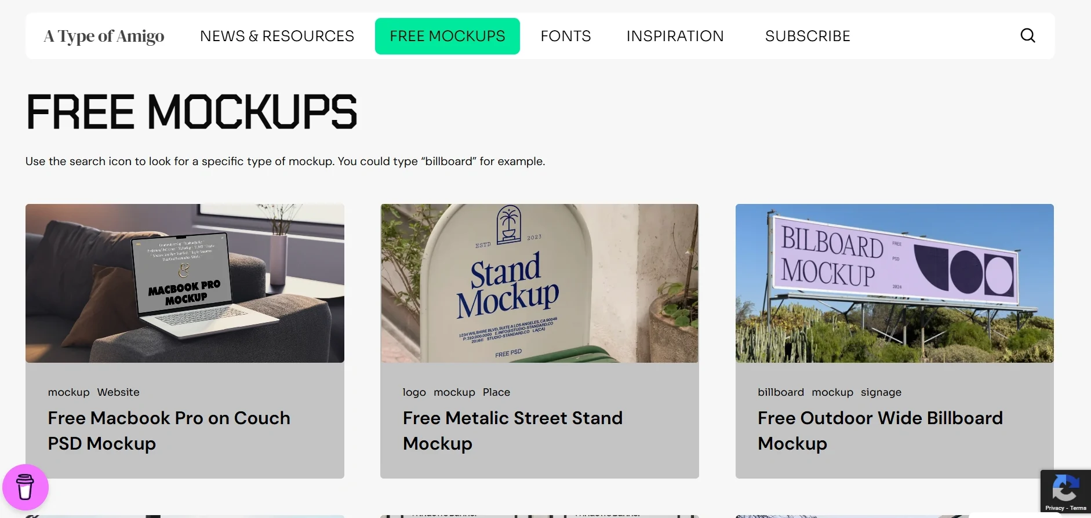Open the SUBSCRIBE page
1091x518 pixels.
coord(807,35)
